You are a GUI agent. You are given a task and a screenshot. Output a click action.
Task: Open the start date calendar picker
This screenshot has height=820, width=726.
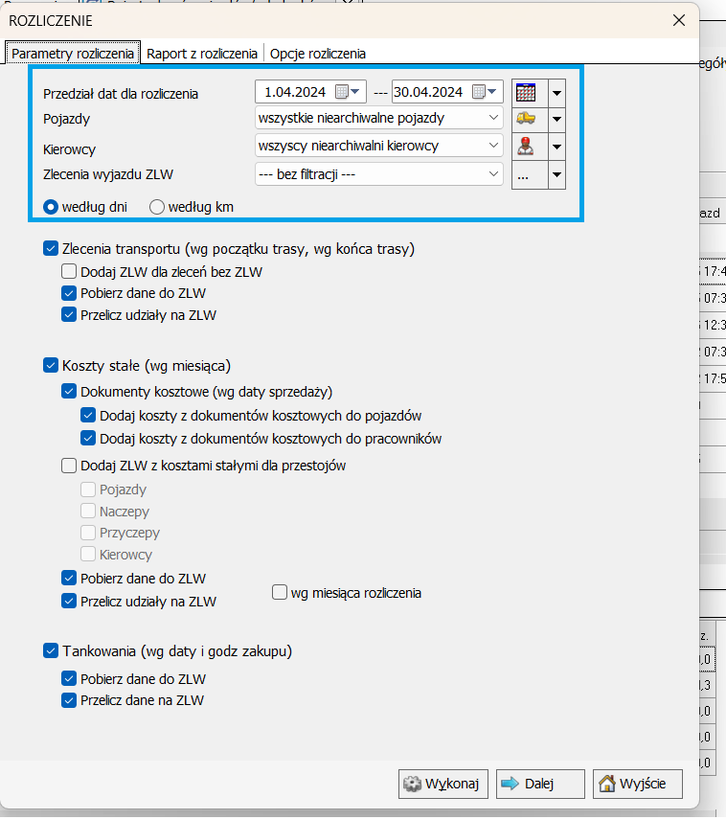tap(350, 92)
